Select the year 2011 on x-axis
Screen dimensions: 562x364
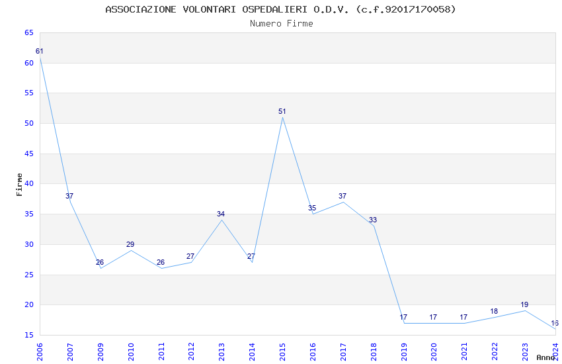161,352
